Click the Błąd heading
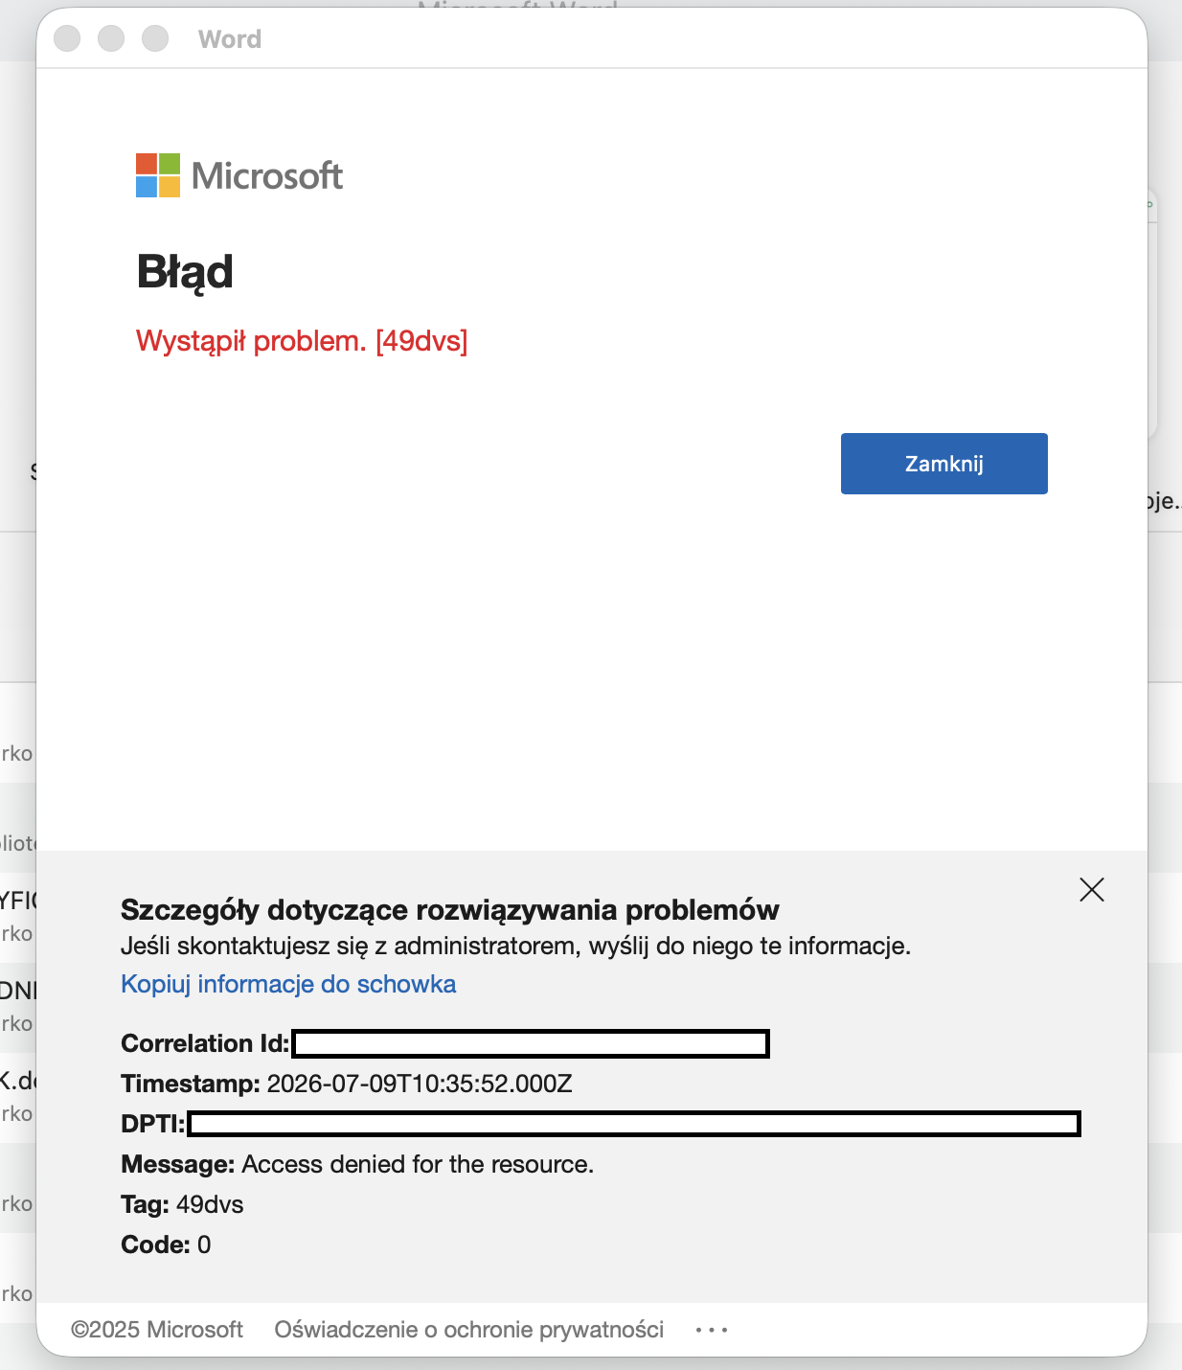Screen dimensions: 1182x1370 [185, 272]
